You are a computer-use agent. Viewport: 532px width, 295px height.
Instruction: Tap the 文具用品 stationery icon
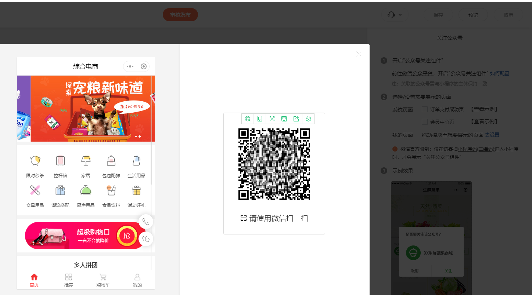tap(35, 190)
